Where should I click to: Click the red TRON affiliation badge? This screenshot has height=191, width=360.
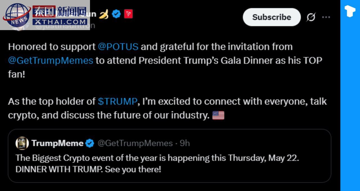coord(128,14)
